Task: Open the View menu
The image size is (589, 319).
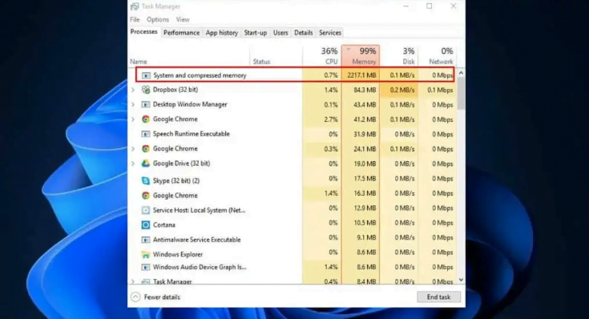Action: pyautogui.click(x=183, y=19)
